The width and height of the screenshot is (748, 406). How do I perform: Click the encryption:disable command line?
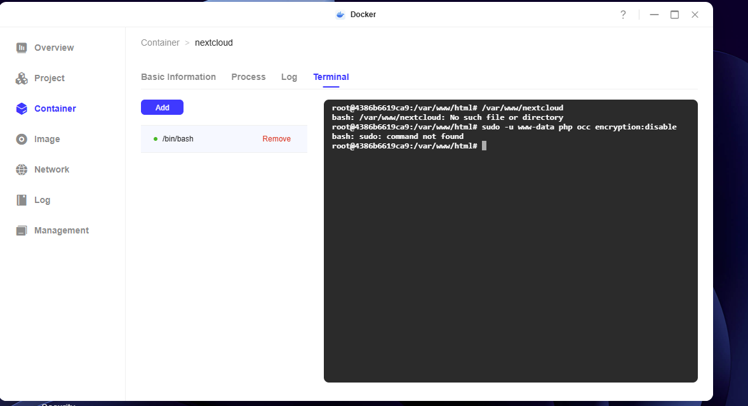(504, 127)
